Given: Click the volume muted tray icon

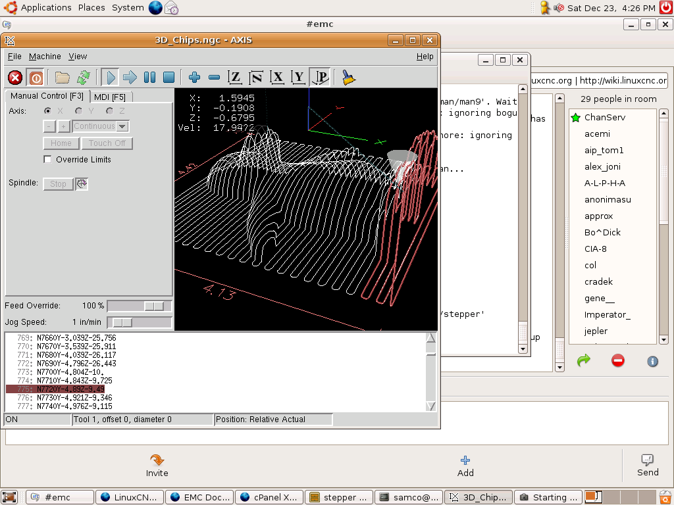Looking at the screenshot, I should pos(558,8).
